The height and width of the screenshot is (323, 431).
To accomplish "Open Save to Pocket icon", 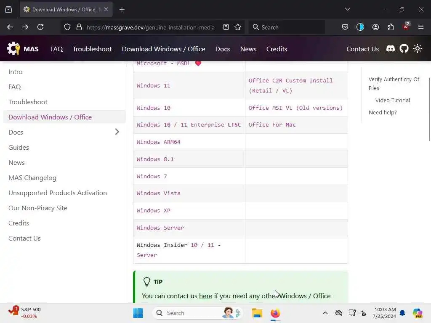I will coord(345,27).
